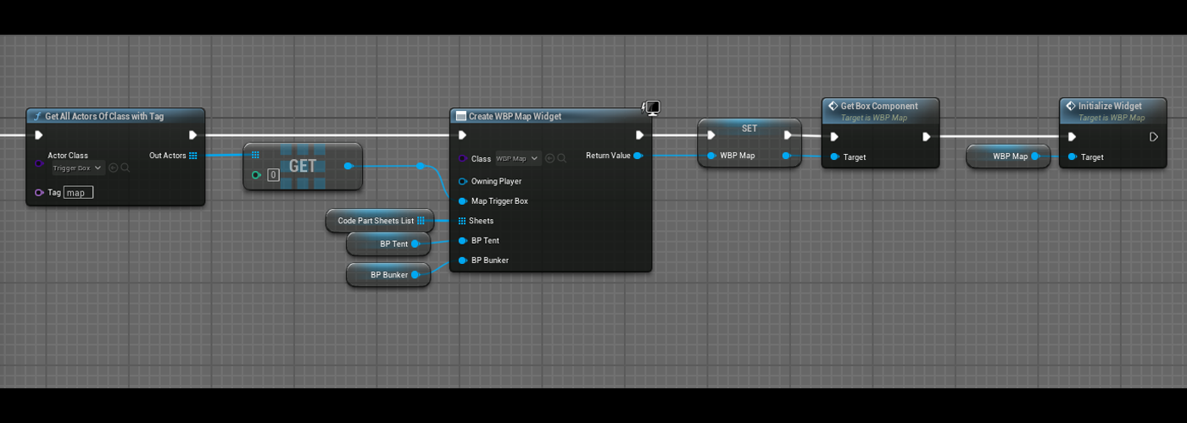Click client-only monitor icon on Create WBP Map Widget
The image size is (1187, 423).
click(x=651, y=107)
